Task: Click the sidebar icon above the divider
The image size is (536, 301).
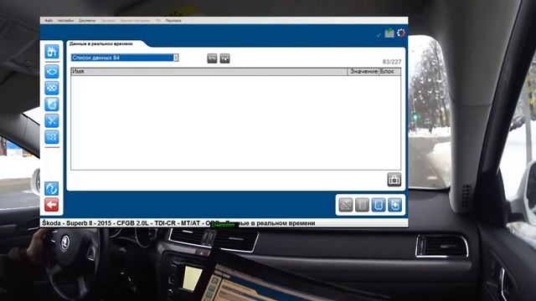Action: click(x=52, y=137)
